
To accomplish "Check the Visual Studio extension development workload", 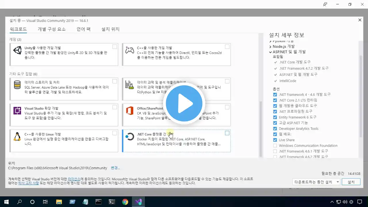I will [x=115, y=107].
